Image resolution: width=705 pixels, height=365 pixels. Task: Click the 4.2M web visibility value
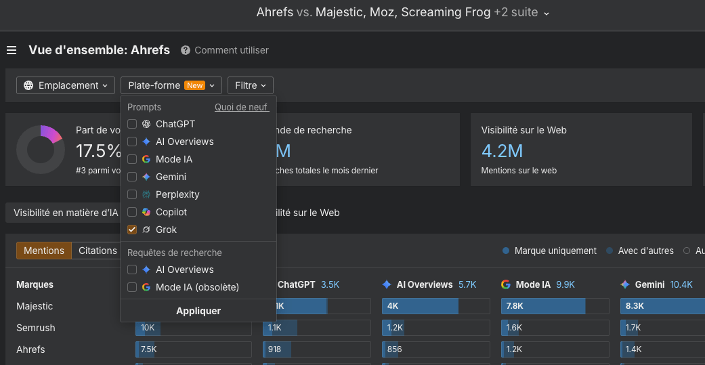tap(502, 151)
